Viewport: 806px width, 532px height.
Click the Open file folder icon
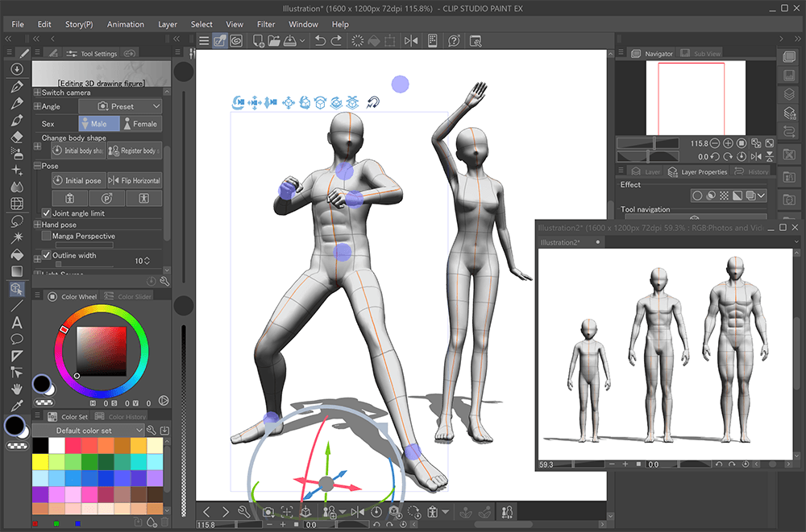click(x=274, y=40)
